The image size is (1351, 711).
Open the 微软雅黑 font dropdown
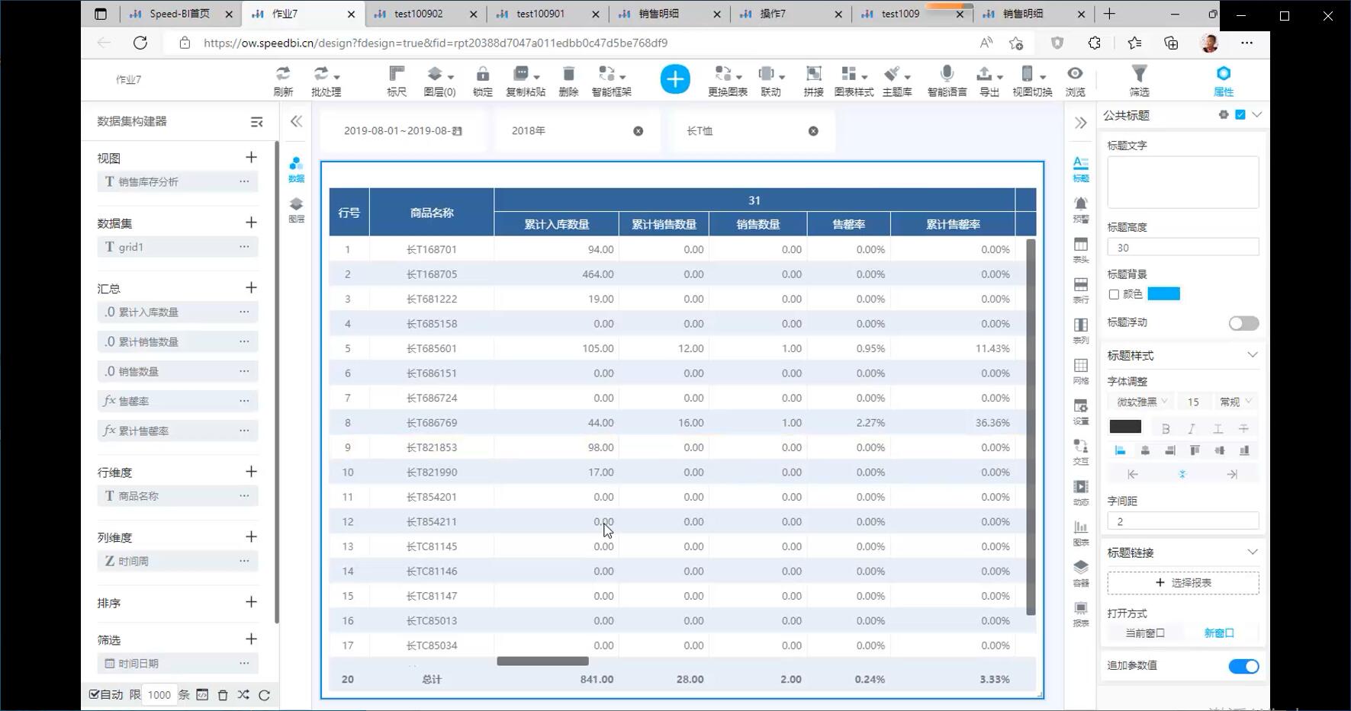(x=1141, y=402)
